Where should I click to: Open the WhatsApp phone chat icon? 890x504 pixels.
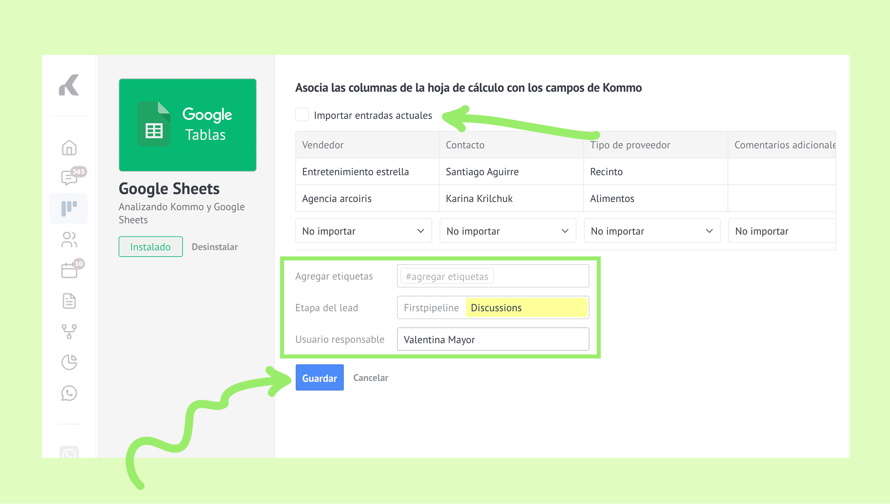(x=69, y=393)
